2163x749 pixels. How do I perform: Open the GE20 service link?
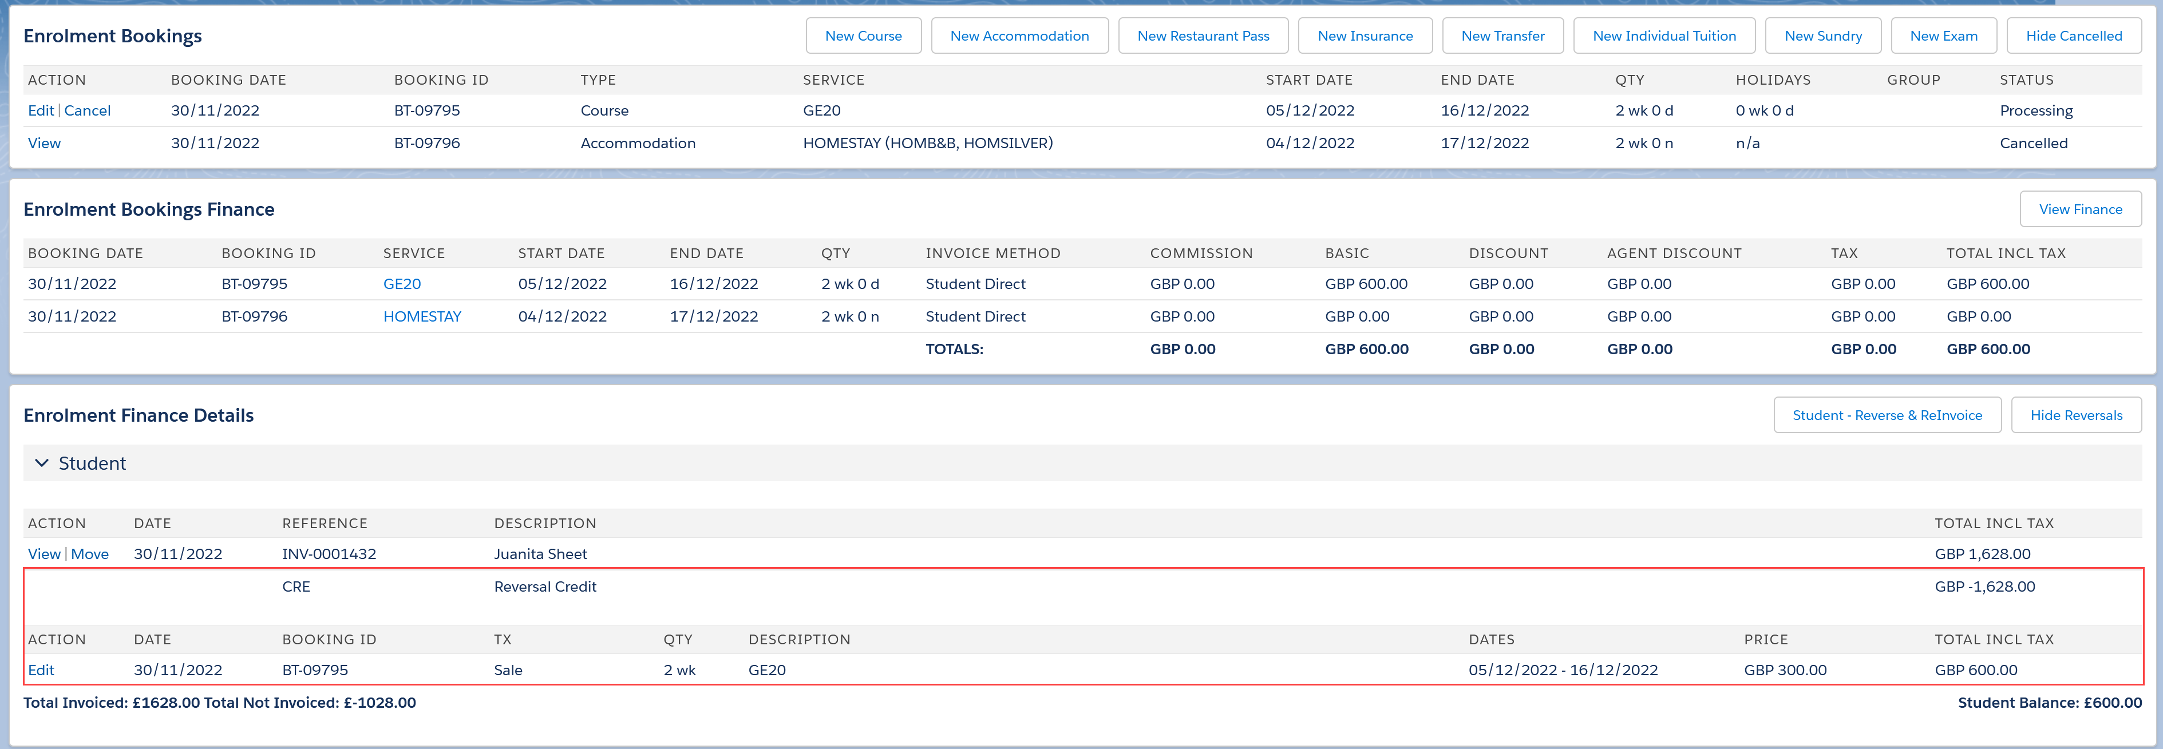401,284
